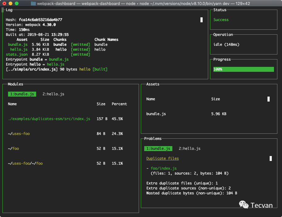
Task: Click bundle.js in the Assets list
Action: 156,114
